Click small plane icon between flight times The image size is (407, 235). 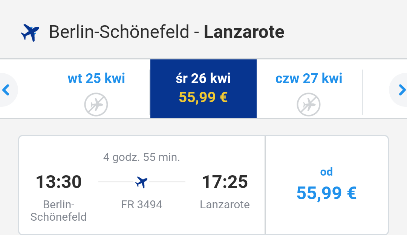click(141, 182)
